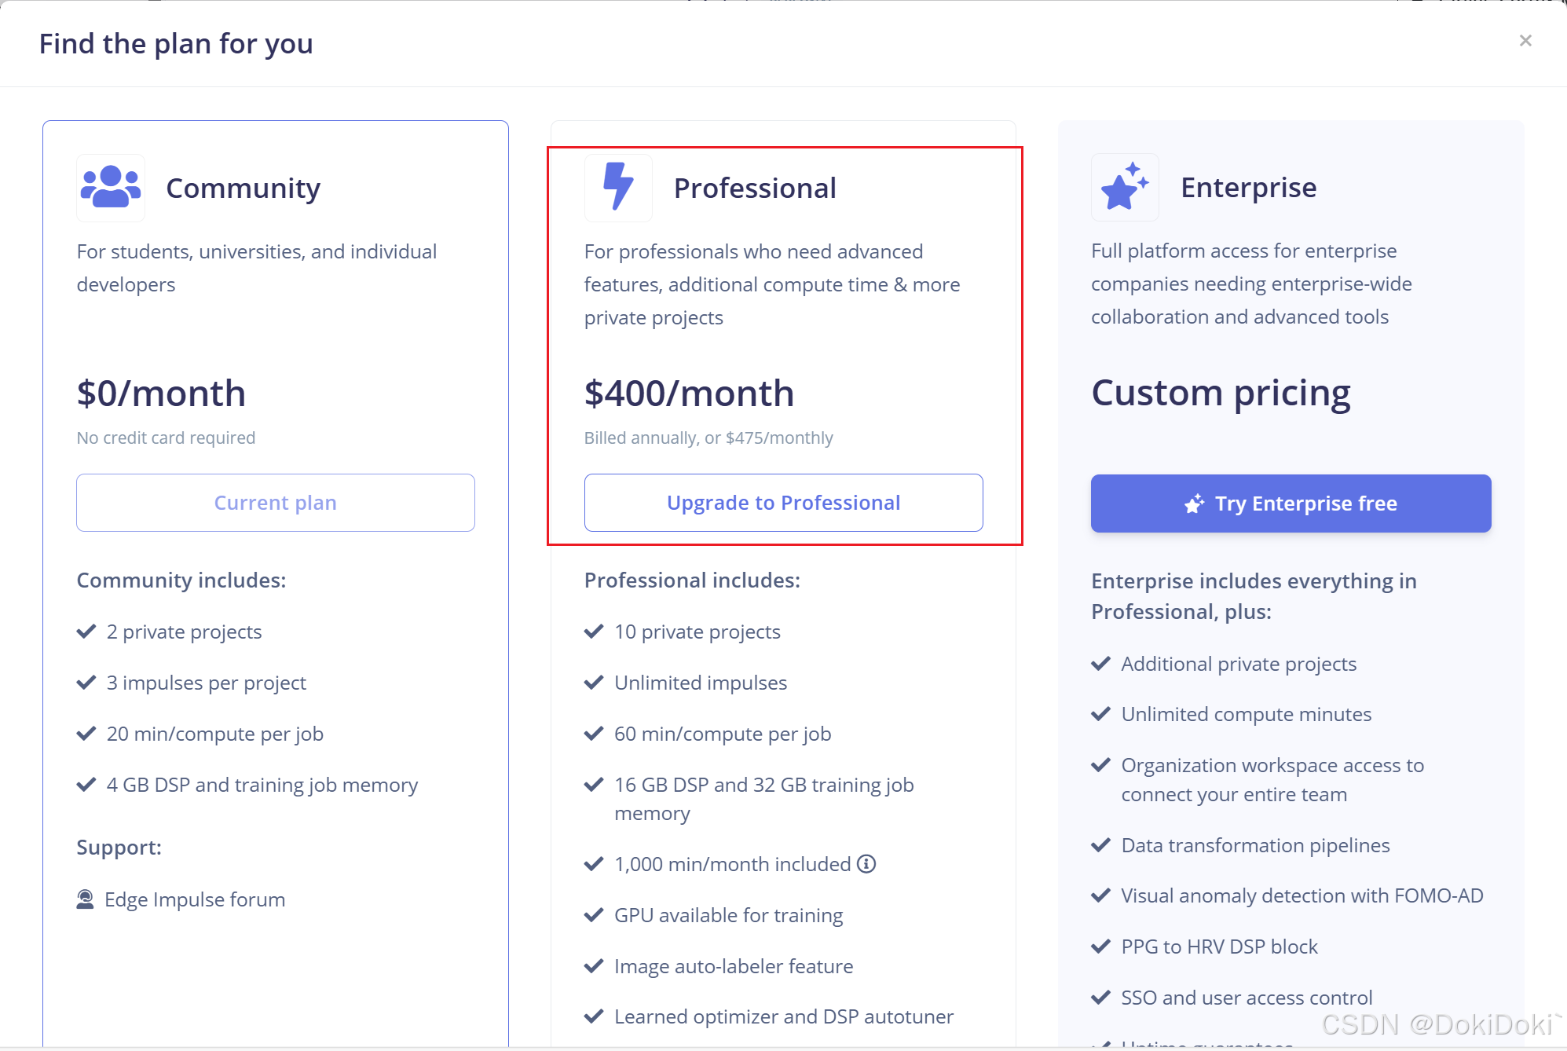Screen dimensions: 1567x1051
Task: Click the Community people group icon
Action: (x=111, y=188)
